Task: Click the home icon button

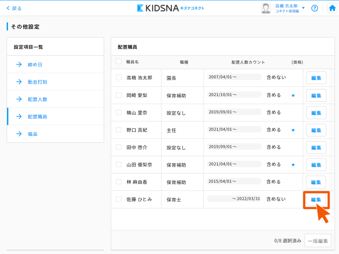Action: [332, 8]
